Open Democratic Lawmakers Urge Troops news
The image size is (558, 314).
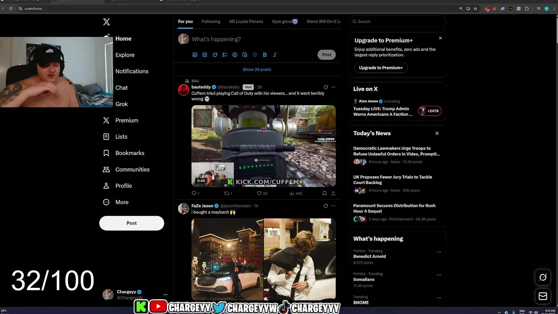pyautogui.click(x=396, y=151)
